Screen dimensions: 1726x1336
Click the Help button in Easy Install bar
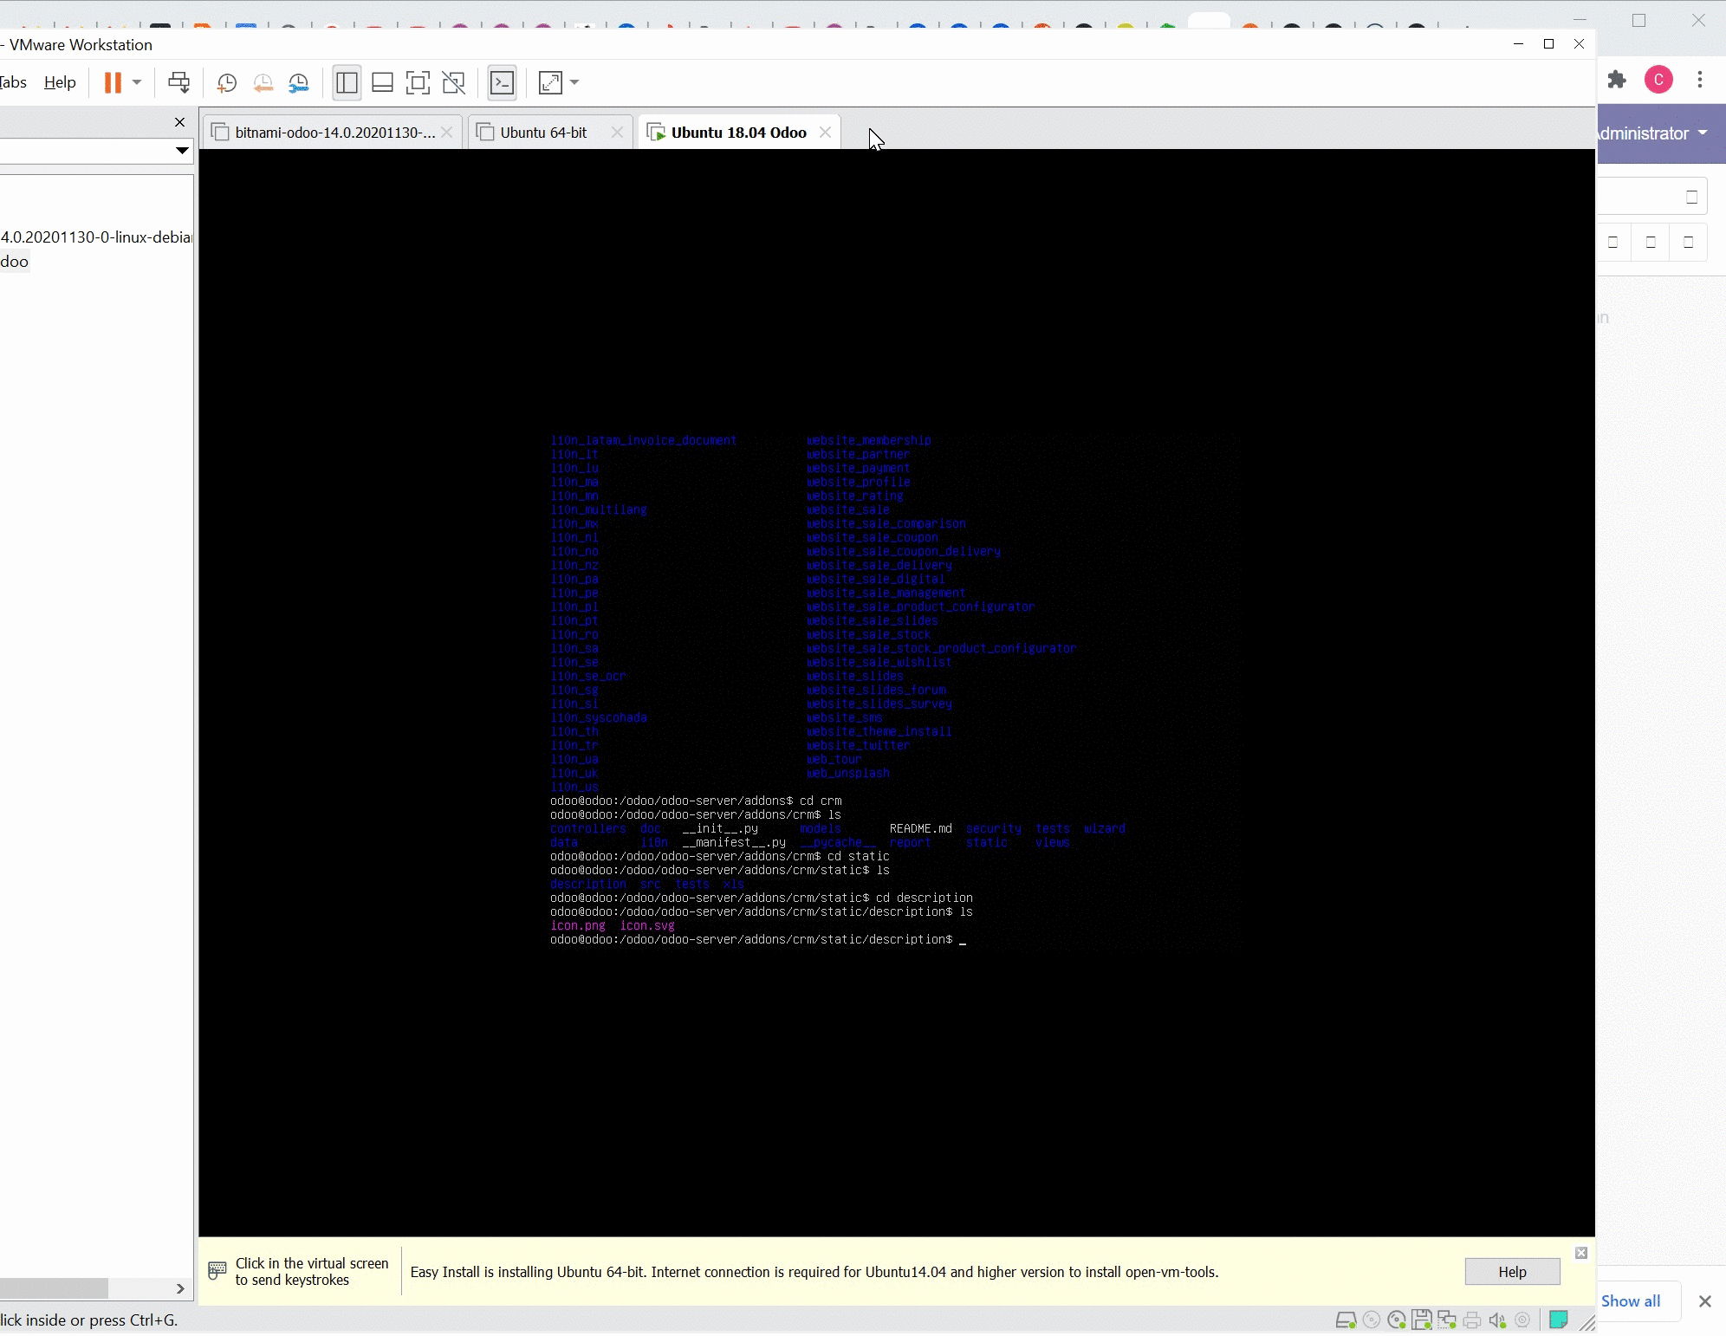1512,1272
